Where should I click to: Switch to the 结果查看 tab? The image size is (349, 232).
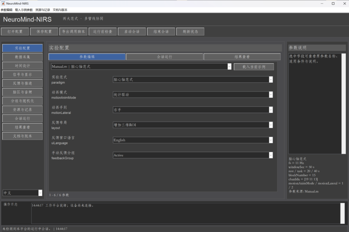click(242, 57)
